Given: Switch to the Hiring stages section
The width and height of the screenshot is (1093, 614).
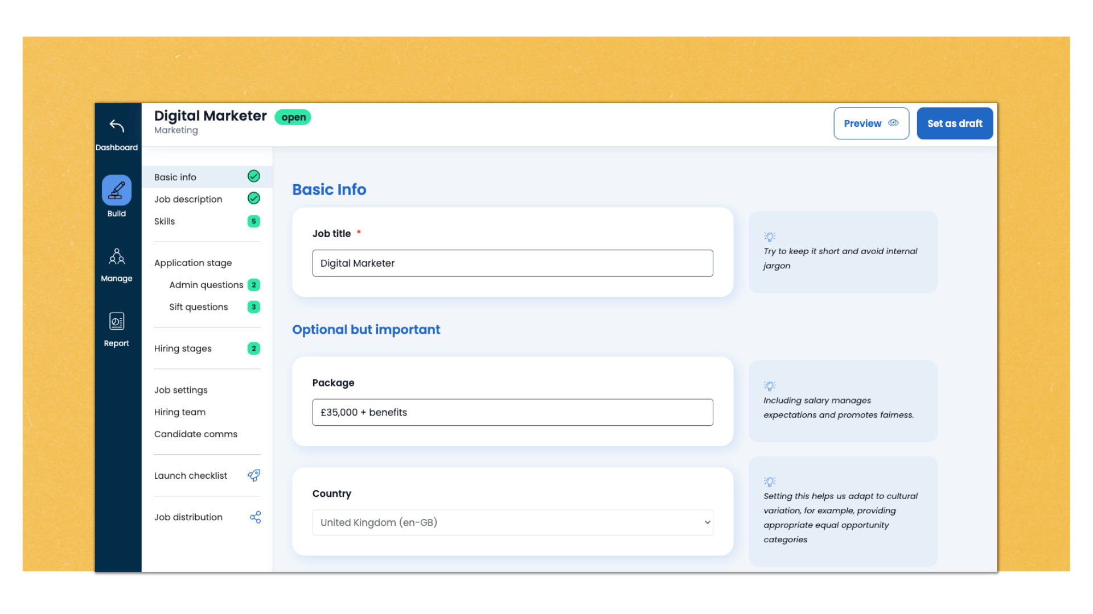Looking at the screenshot, I should coord(183,348).
